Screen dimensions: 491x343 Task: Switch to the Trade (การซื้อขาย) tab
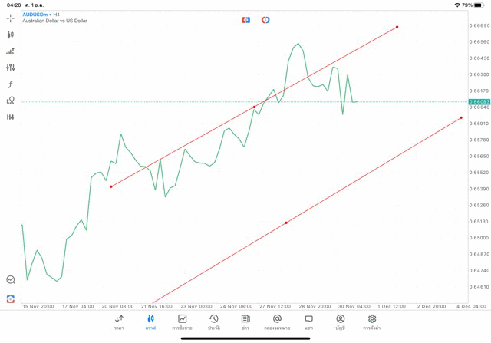click(182, 322)
